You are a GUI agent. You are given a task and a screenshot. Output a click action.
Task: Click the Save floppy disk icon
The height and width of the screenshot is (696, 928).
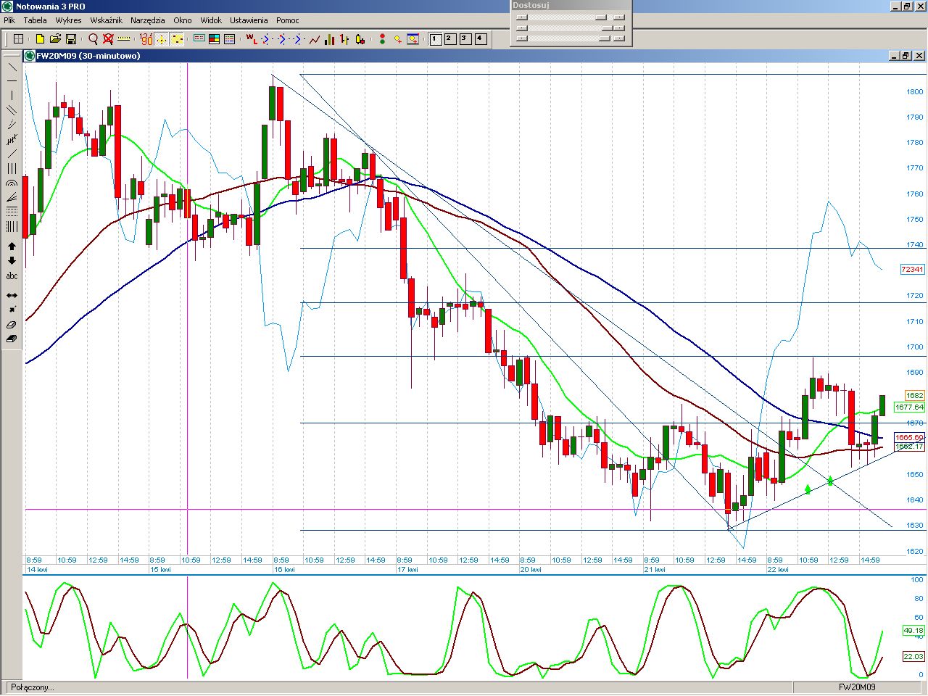click(71, 39)
